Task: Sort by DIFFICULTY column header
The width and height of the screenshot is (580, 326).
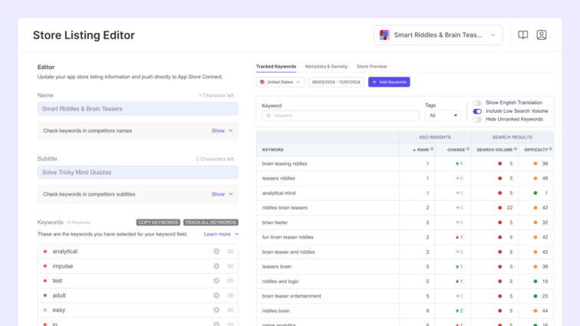Action: pos(536,150)
